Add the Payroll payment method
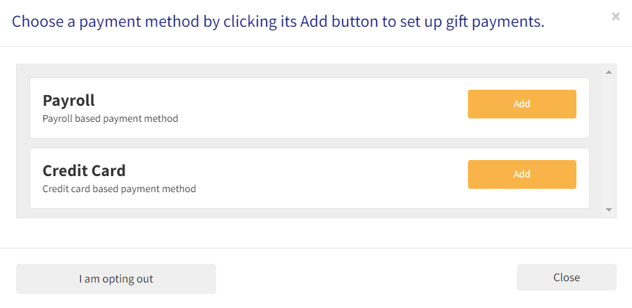The height and width of the screenshot is (308, 632). point(522,104)
